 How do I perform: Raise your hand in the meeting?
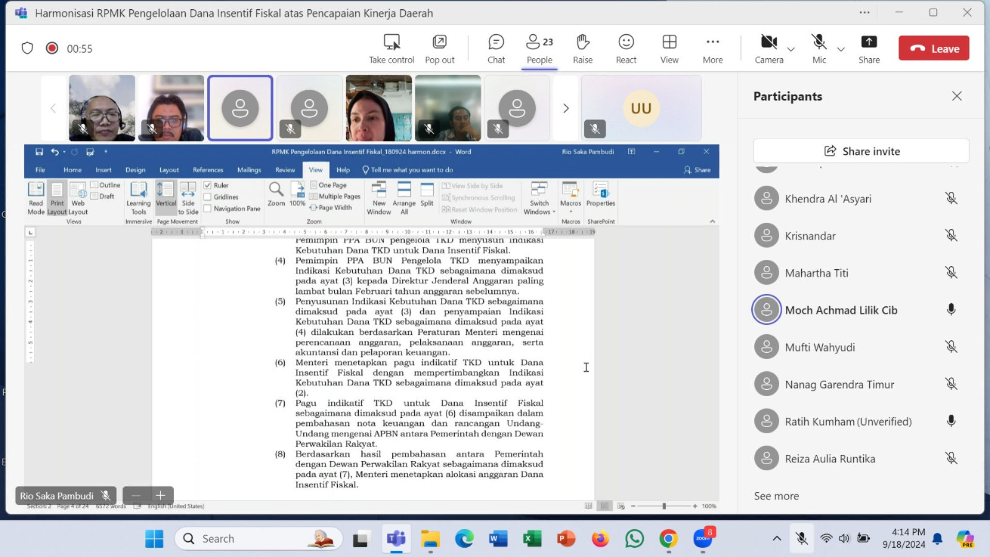pos(583,49)
